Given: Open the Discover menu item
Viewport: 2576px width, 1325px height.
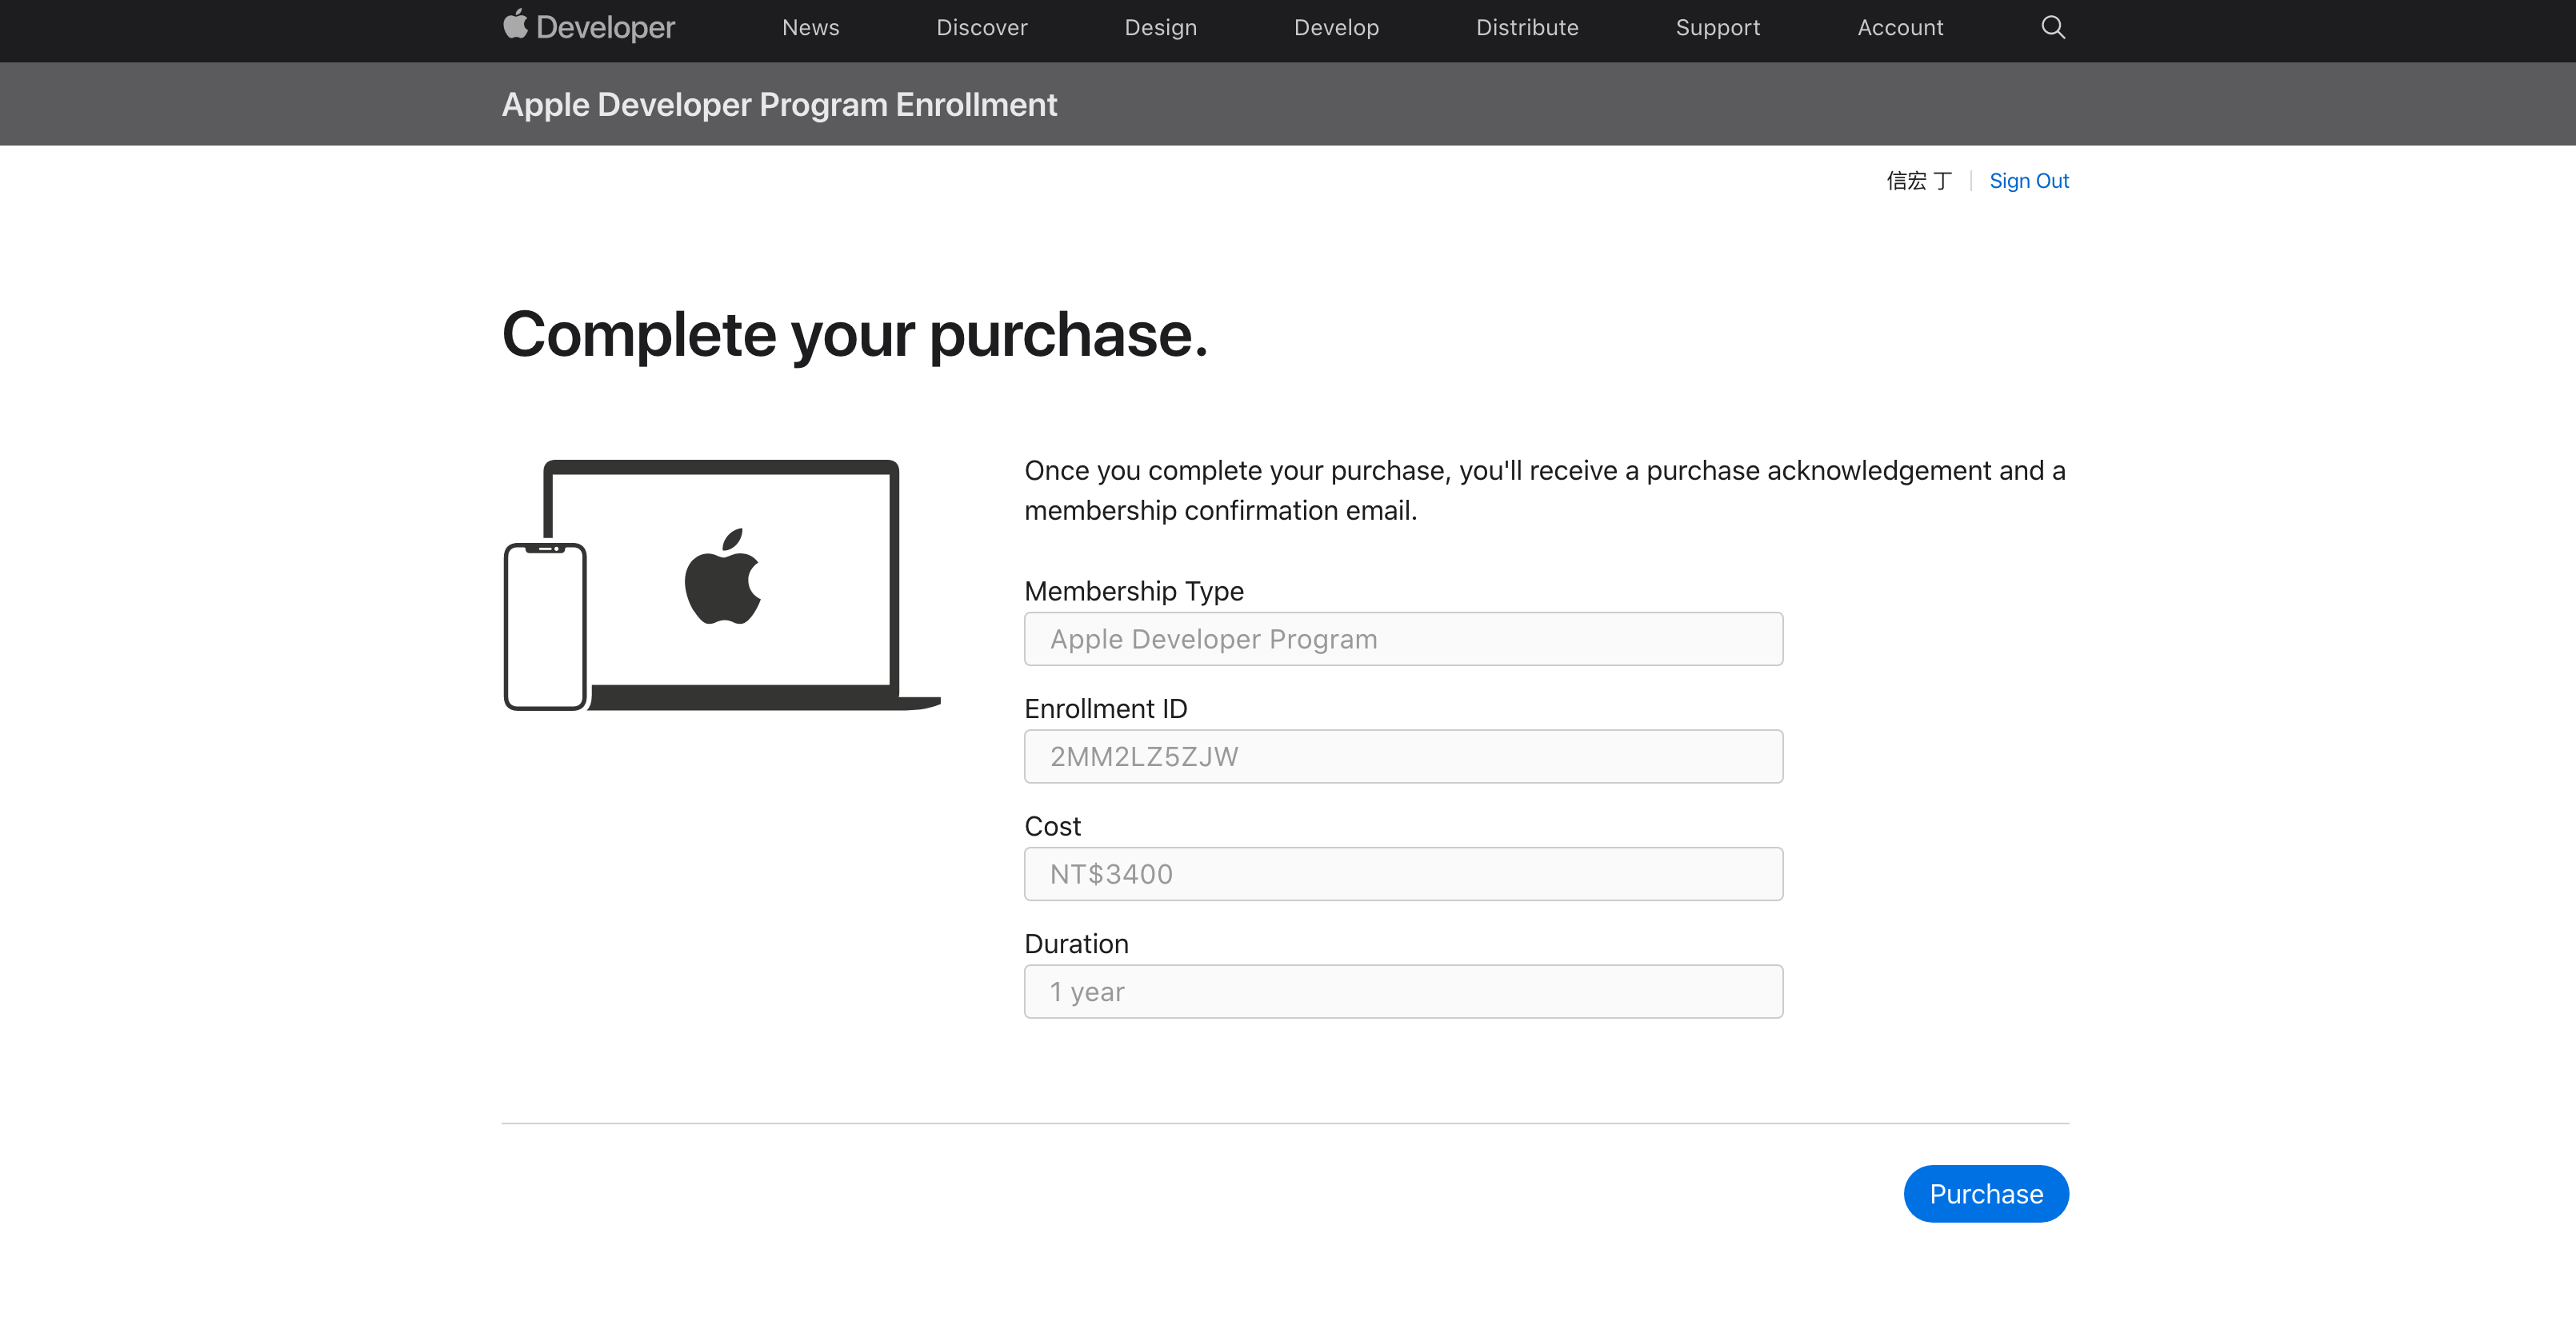Looking at the screenshot, I should tap(981, 27).
